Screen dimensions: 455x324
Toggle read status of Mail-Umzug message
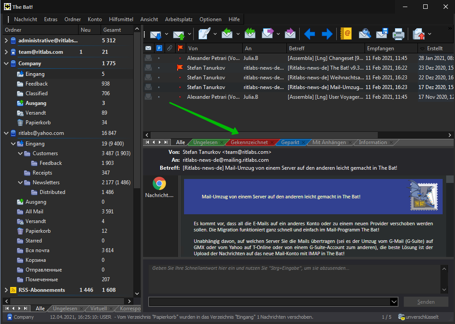coord(148,87)
